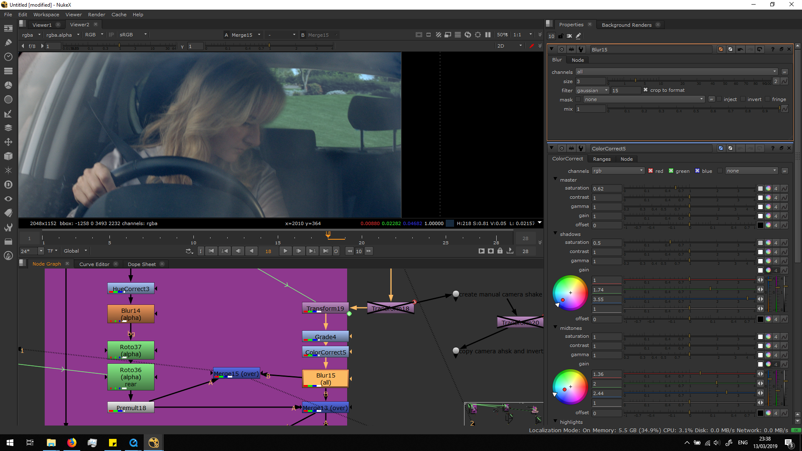Collapse the shadows section in ColorCorrect5
The height and width of the screenshot is (451, 802).
click(556, 233)
